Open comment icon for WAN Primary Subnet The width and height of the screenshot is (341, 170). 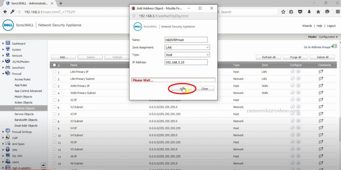click(x=321, y=93)
